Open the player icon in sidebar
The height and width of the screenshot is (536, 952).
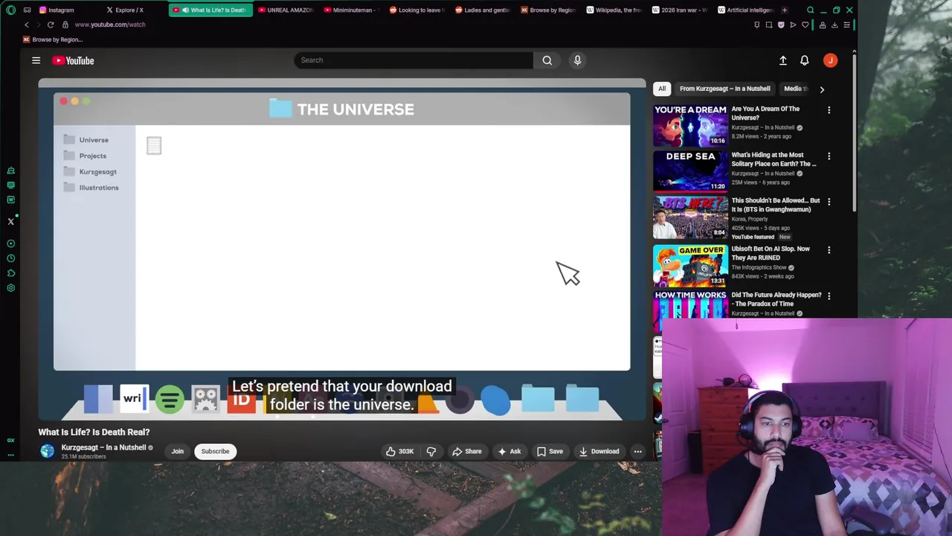[10, 243]
